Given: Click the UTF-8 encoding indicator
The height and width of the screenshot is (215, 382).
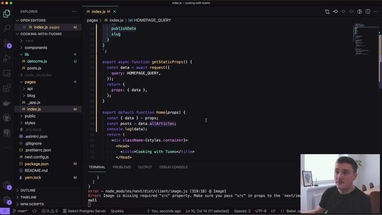Looking at the screenshot, I should tap(261, 211).
